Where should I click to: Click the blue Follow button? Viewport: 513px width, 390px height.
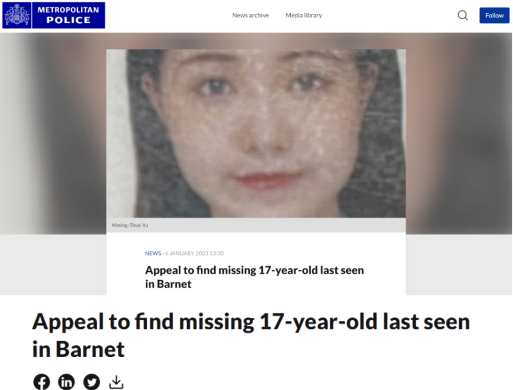(x=494, y=15)
